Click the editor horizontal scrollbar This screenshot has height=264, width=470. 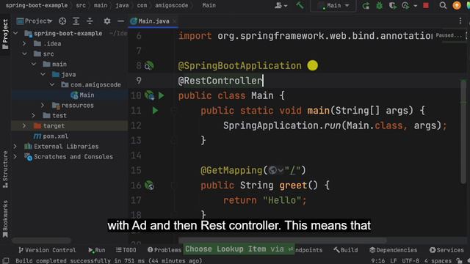(x=282, y=240)
